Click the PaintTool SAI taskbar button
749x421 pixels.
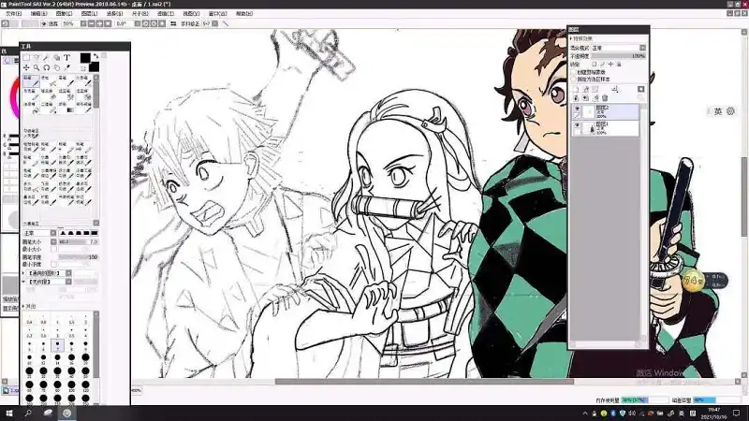coord(66,414)
